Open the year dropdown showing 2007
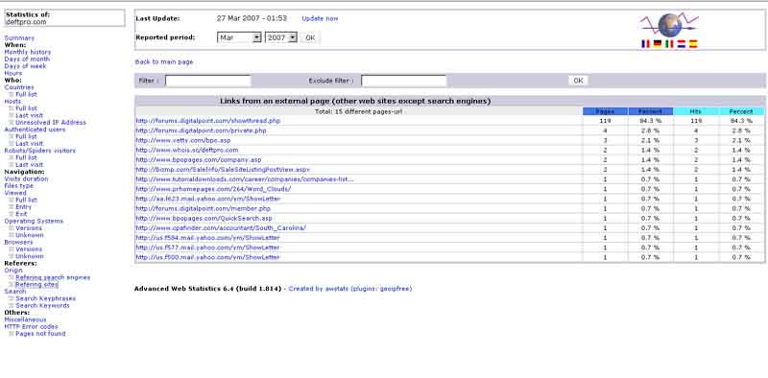This screenshot has width=768, height=378. (x=281, y=37)
